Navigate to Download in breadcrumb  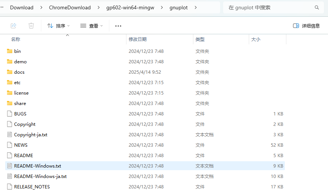(x=22, y=7)
